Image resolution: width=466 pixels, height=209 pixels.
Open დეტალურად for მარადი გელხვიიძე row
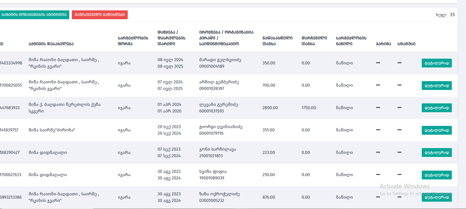[436, 63]
